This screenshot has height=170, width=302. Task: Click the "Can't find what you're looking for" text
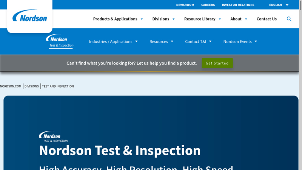(131, 63)
